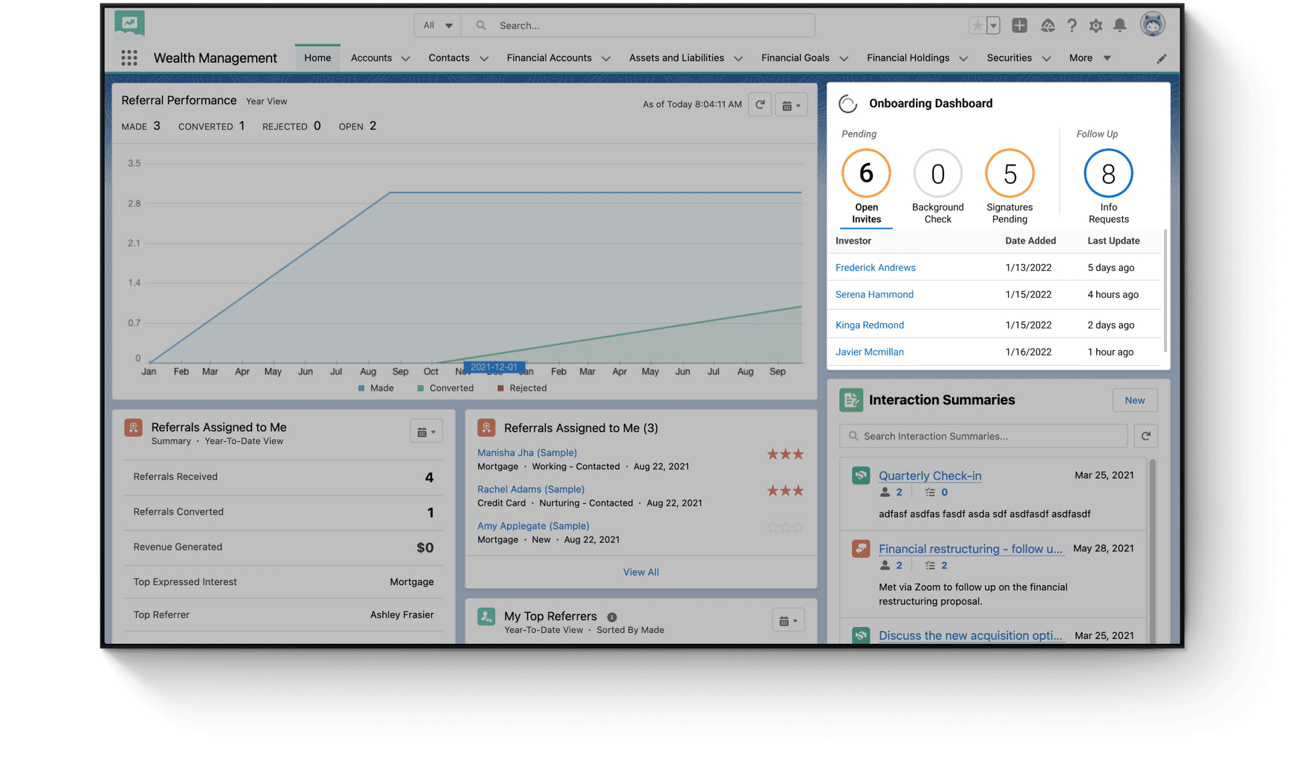Expand the Accounts tab chevron
This screenshot has width=1305, height=769.
pos(406,59)
